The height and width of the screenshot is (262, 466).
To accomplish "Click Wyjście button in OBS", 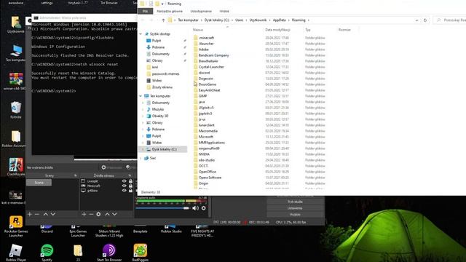I will click(295, 215).
